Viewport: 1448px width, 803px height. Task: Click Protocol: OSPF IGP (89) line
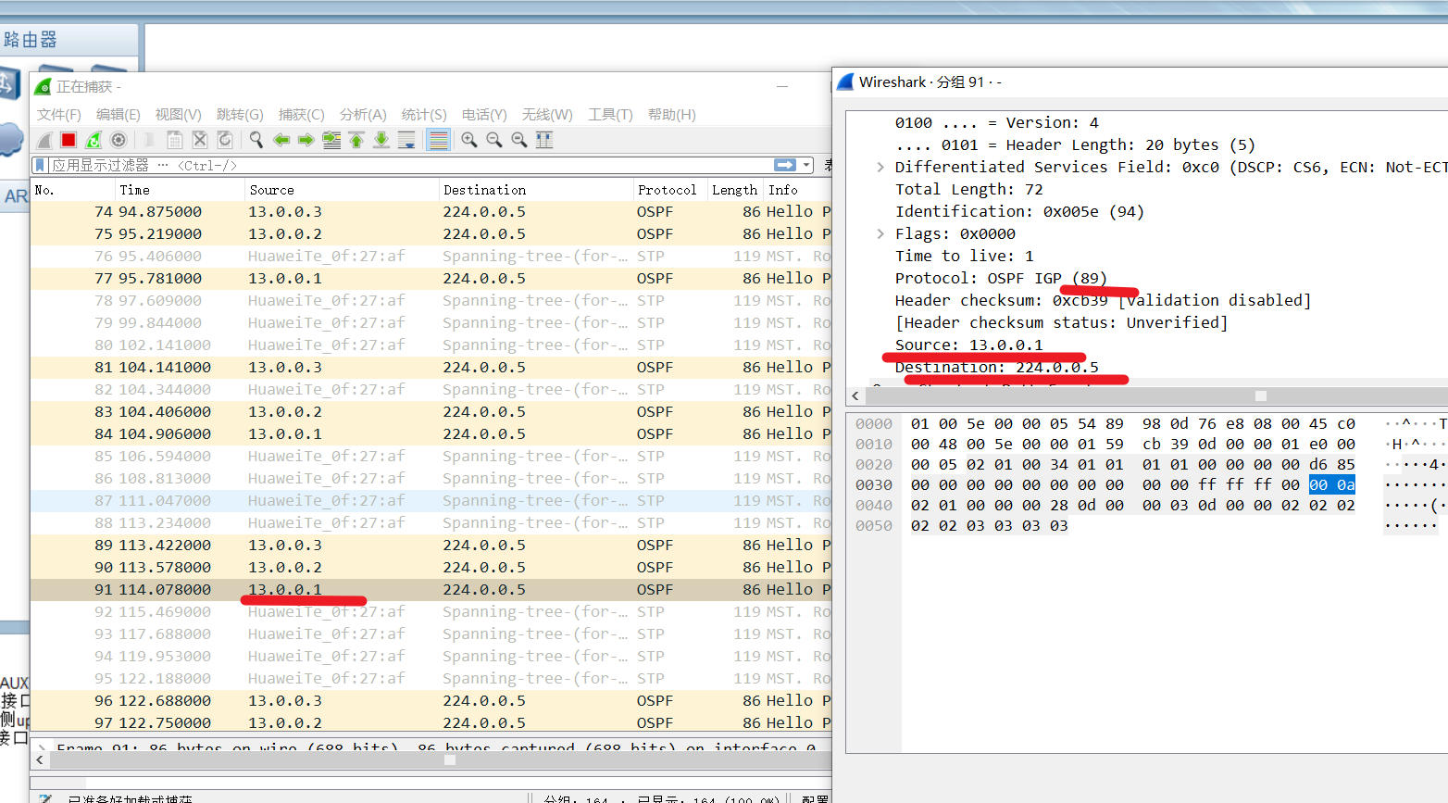[1001, 279]
